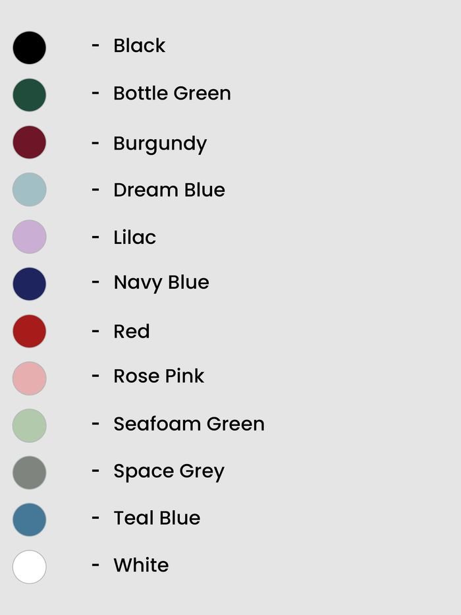Screen dimensions: 461x615
Task: Pick the Bottle Green color circle
Action: click(30, 95)
